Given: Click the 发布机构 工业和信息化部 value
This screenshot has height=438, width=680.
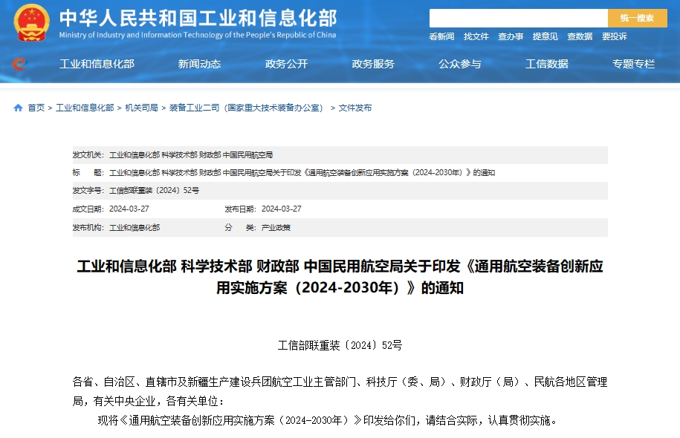Looking at the screenshot, I should [x=135, y=228].
